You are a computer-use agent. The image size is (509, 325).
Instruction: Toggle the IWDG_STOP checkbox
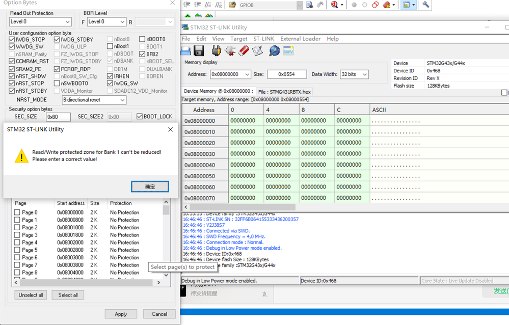pos(12,39)
